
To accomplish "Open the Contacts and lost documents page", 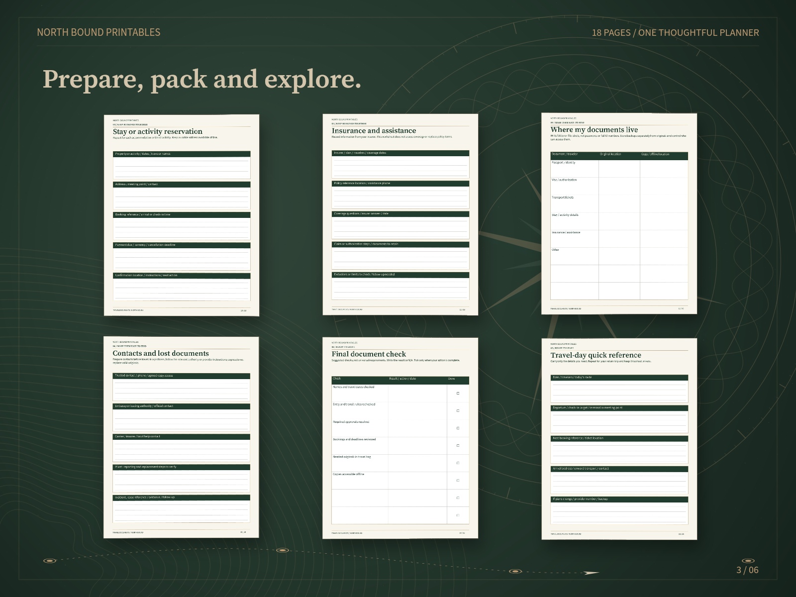I will point(182,437).
